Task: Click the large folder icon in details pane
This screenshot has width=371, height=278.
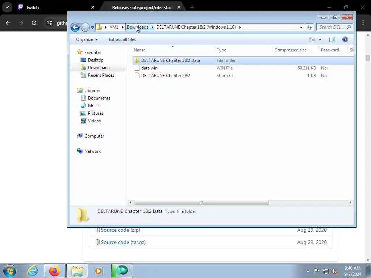Action: (83, 215)
